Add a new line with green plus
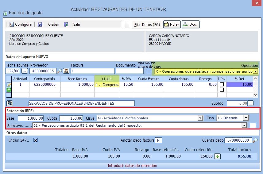The width and height of the screenshot is (263, 174). (9, 90)
